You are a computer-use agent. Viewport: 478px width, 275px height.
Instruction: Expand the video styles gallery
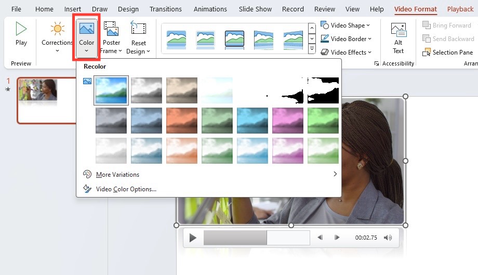coord(312,49)
